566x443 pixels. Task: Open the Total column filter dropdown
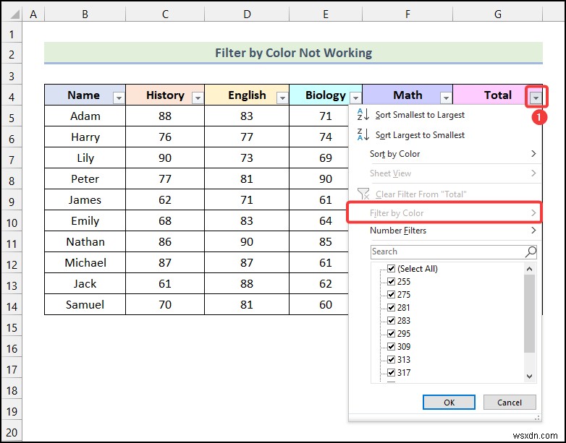(x=536, y=98)
